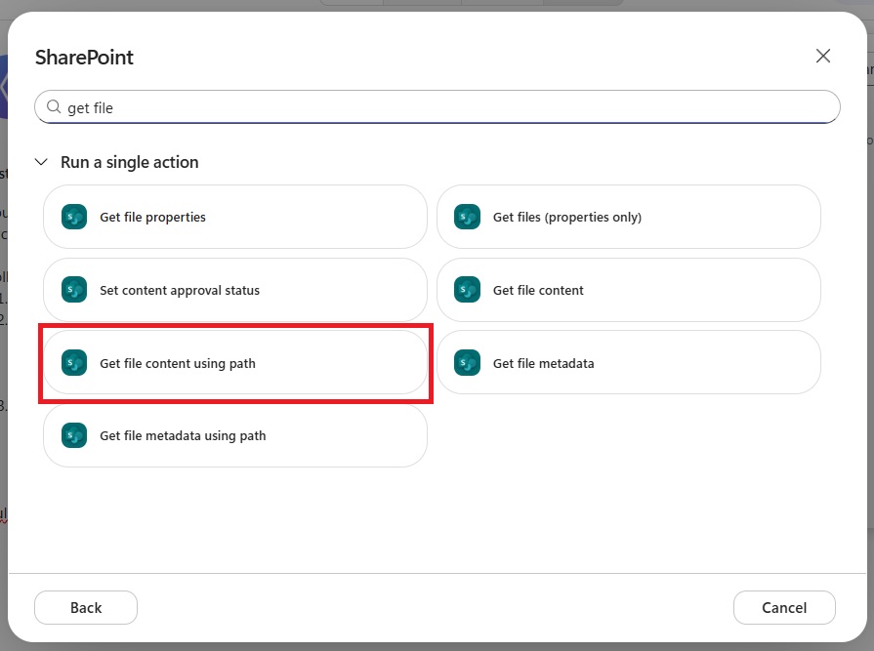Click SharePoint icon beside Get file metadata
The image size is (874, 651).
[x=467, y=363]
